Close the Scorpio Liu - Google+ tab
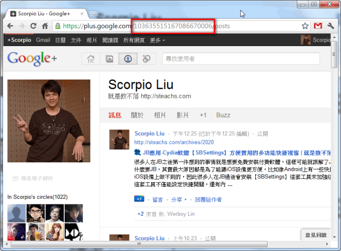 coord(82,14)
